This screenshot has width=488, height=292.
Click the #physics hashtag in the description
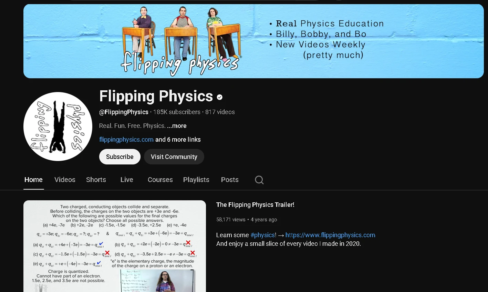263,235
